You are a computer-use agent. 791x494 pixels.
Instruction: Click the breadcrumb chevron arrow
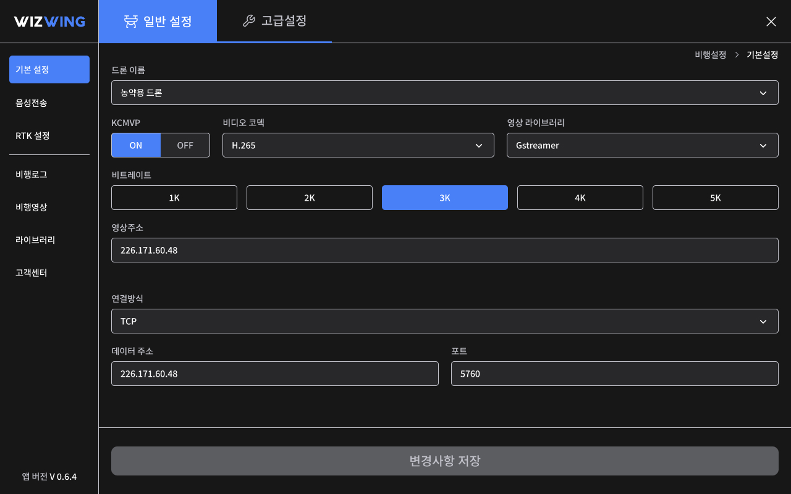click(737, 55)
